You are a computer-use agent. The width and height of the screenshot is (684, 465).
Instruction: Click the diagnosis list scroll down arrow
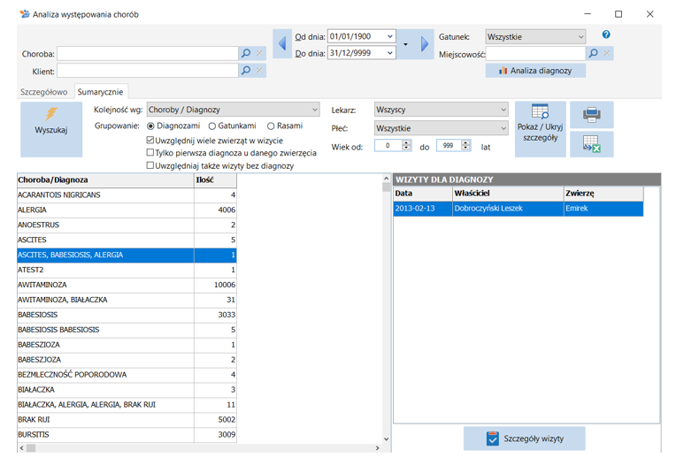(x=386, y=439)
